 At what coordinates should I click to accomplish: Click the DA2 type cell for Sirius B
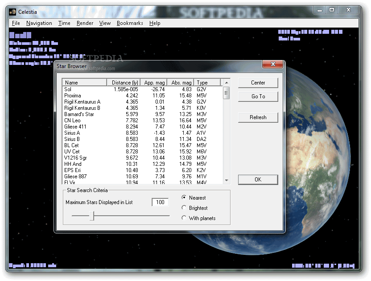(x=202, y=139)
